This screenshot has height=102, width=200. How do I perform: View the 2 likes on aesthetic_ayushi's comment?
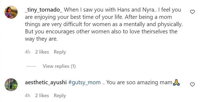[x=42, y=96]
